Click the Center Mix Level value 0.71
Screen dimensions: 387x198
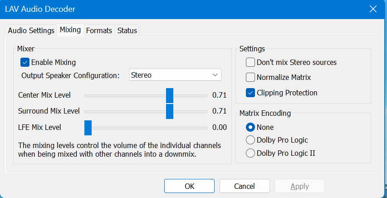coord(220,95)
